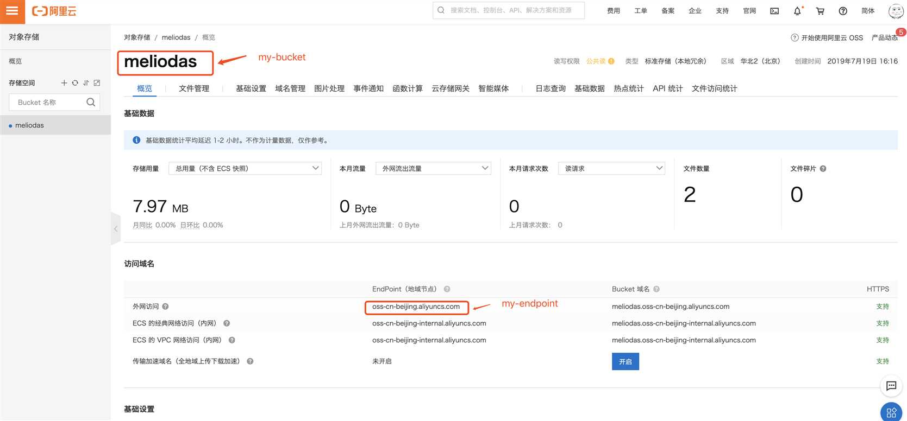Select meliodas bucket in sidebar list
This screenshot has height=421, width=907.
point(55,125)
